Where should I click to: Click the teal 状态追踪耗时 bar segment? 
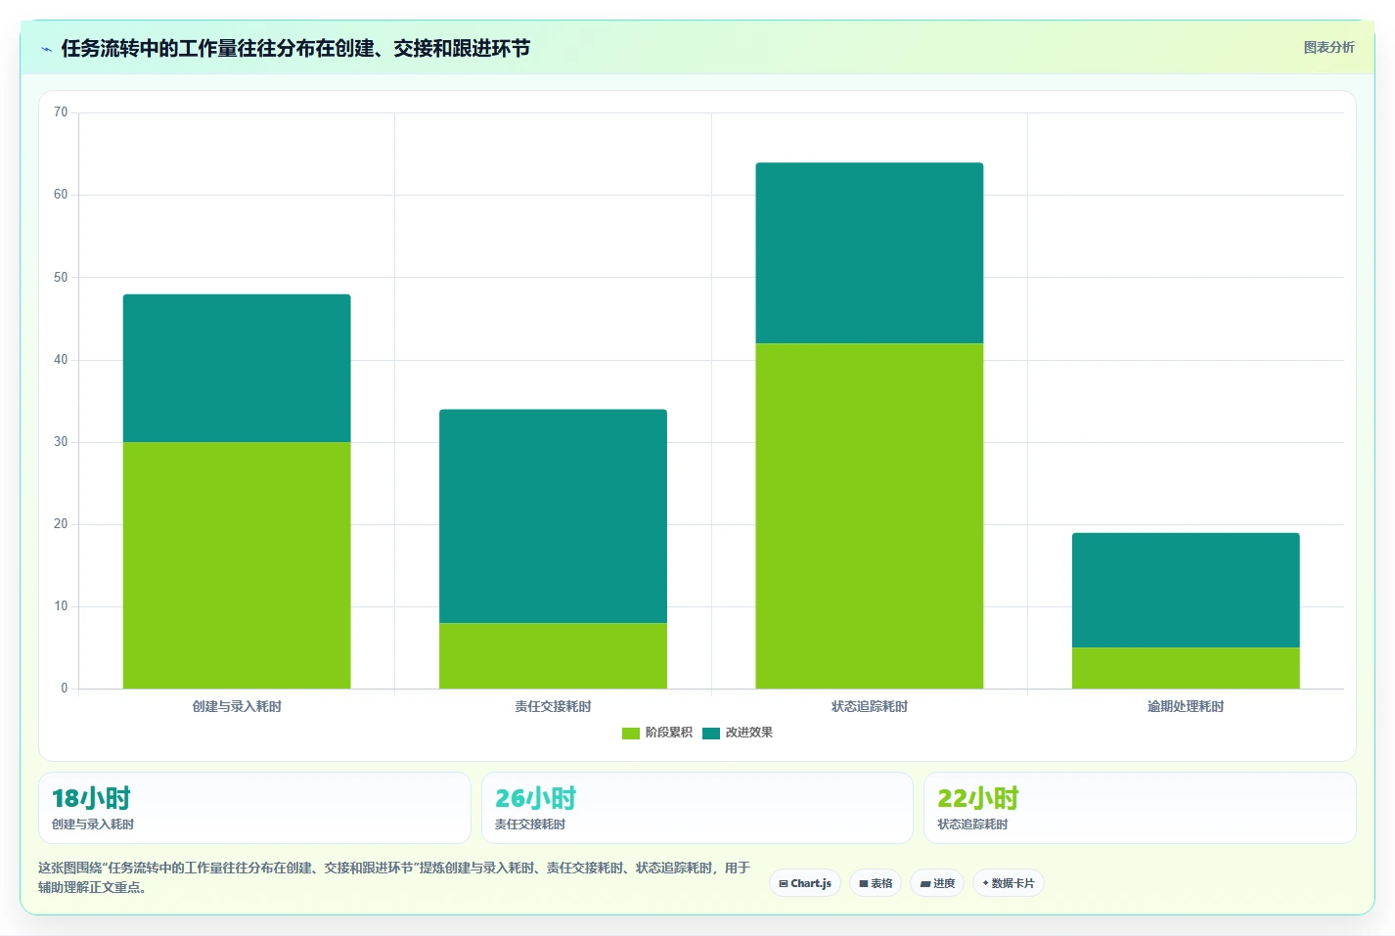(870, 253)
